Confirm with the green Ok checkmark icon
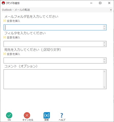This screenshot has height=122, width=114. [9, 115]
